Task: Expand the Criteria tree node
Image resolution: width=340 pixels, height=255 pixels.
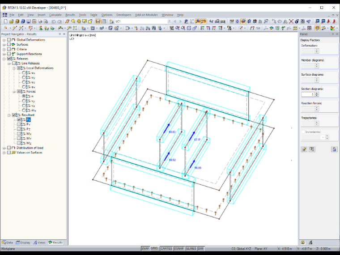Action: click(x=4, y=49)
